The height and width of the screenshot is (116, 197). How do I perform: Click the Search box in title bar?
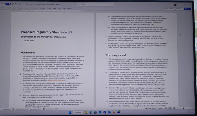pyautogui.click(x=95, y=5)
